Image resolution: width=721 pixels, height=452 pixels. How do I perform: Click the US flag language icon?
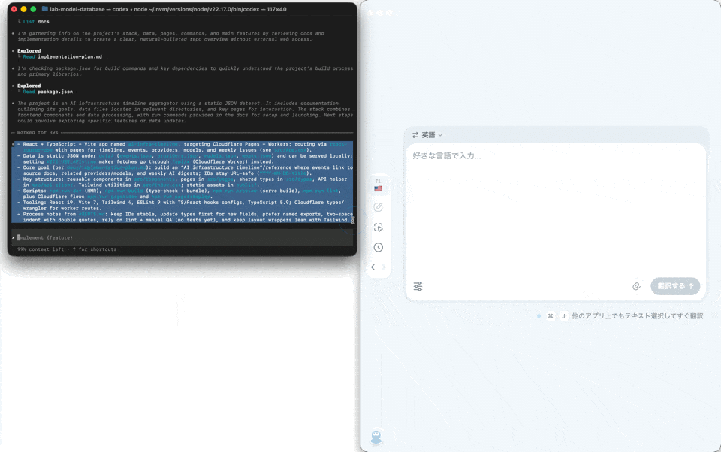(x=378, y=188)
